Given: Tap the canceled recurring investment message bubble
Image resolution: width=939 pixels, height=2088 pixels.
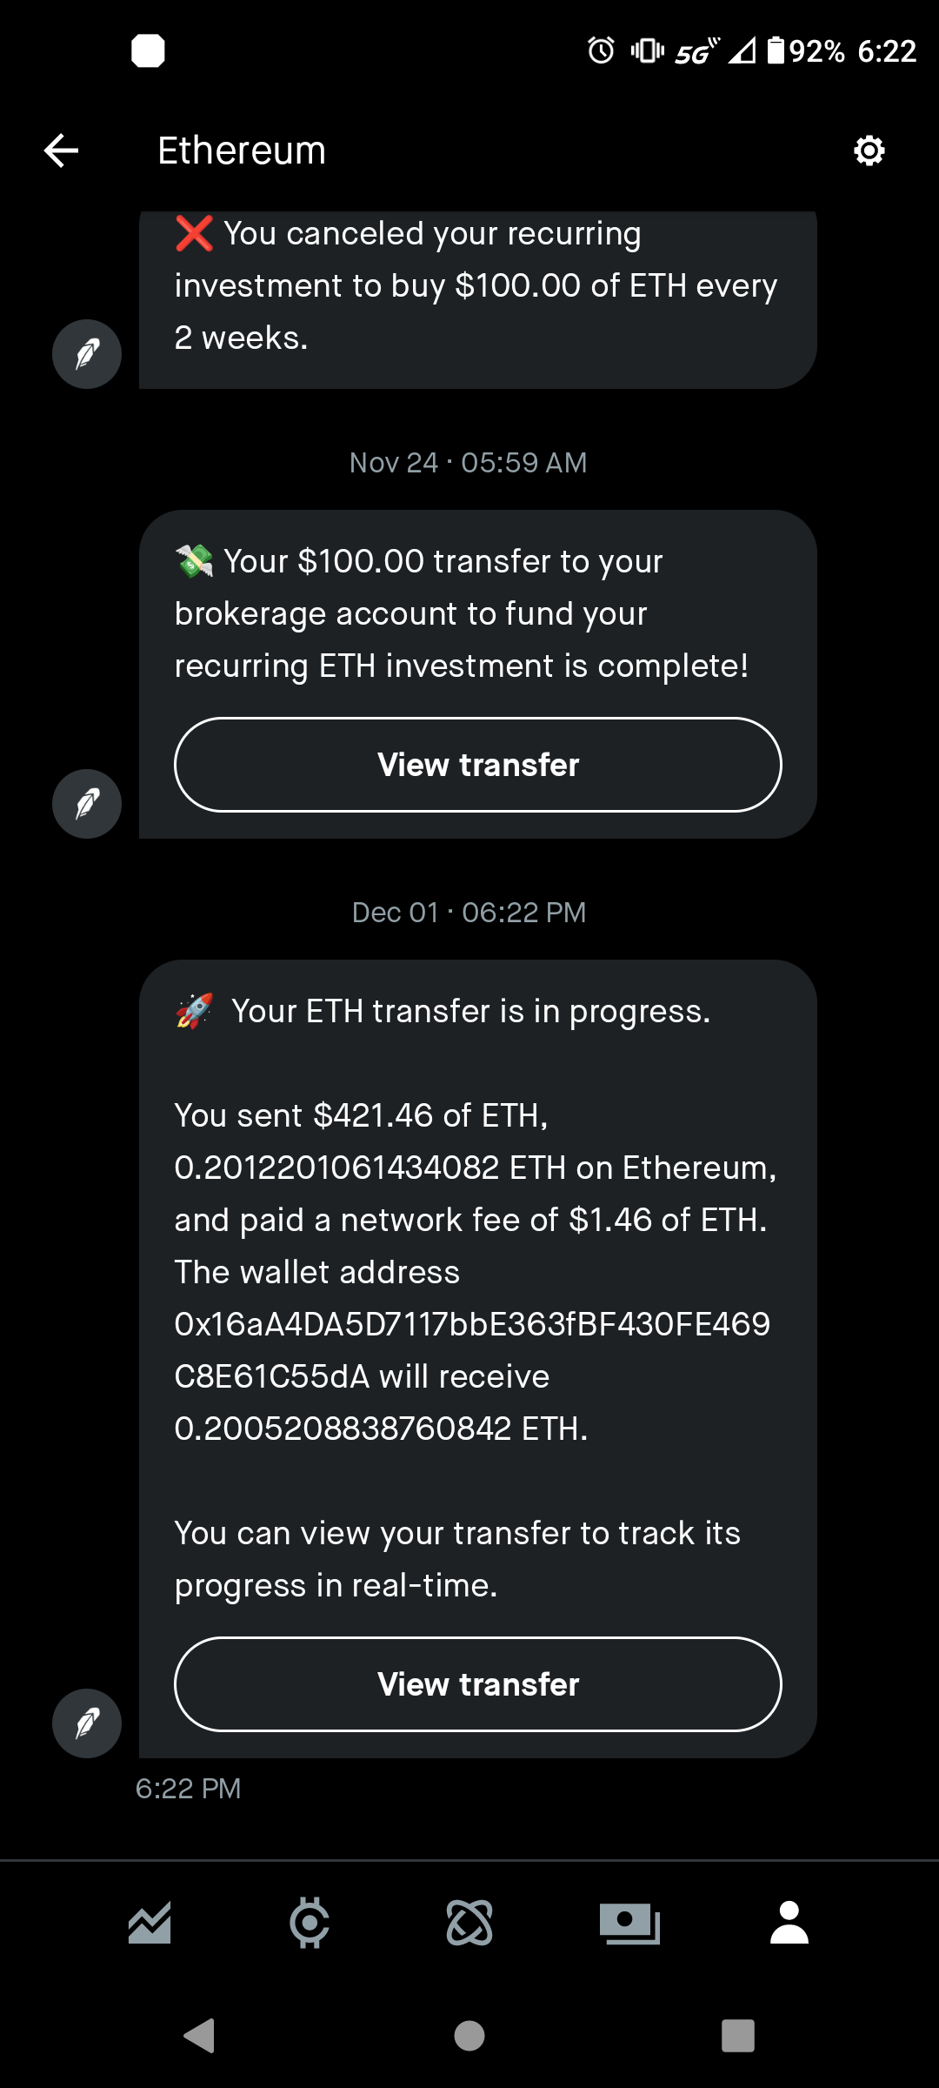Looking at the screenshot, I should pos(476,287).
